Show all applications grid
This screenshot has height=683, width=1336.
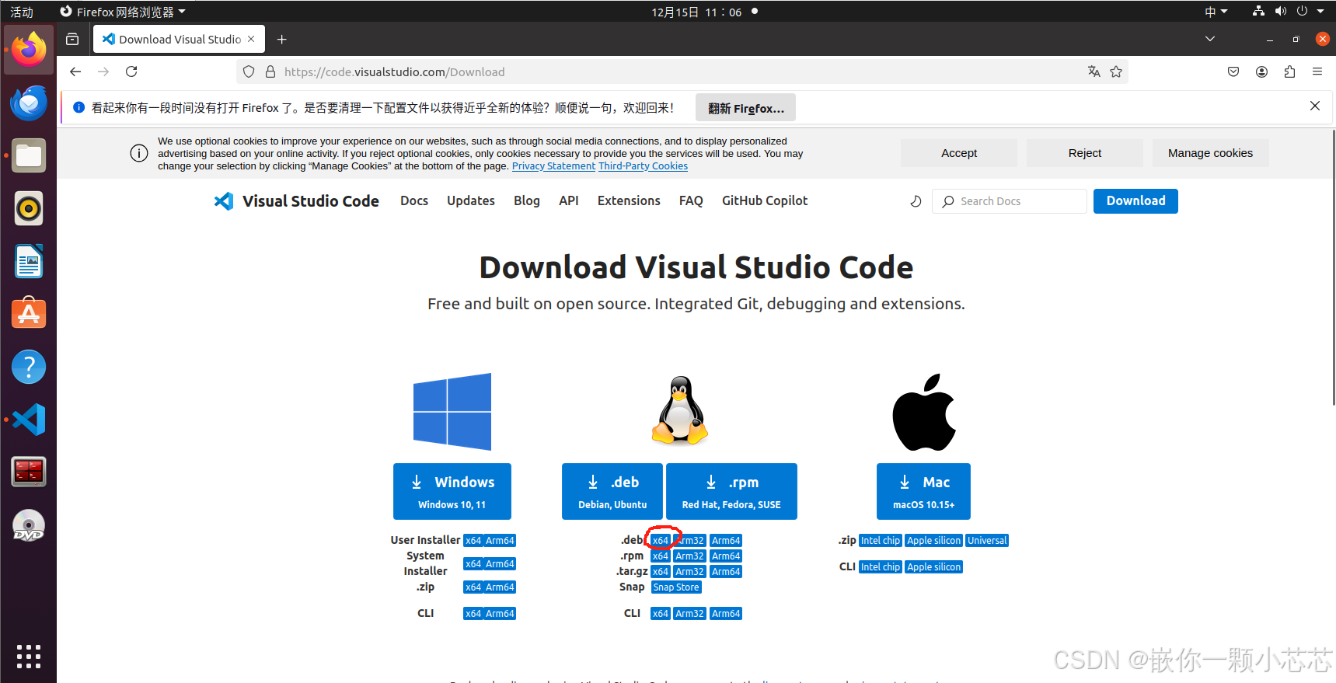click(29, 657)
